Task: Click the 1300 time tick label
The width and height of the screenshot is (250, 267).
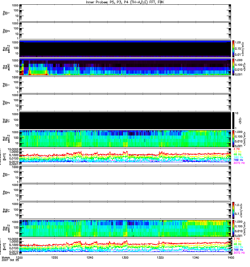Action: (125, 258)
